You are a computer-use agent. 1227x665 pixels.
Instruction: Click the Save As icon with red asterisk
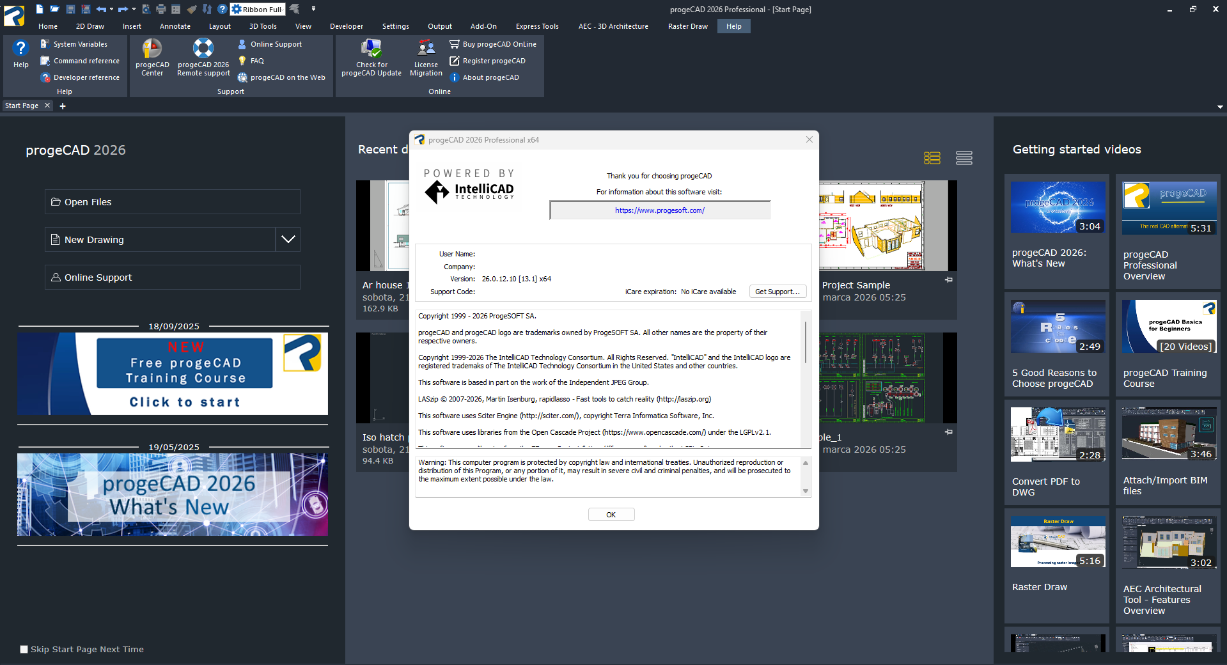pyautogui.click(x=86, y=9)
